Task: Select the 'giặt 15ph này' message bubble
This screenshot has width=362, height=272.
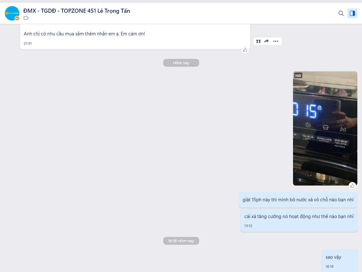Action: (x=298, y=200)
